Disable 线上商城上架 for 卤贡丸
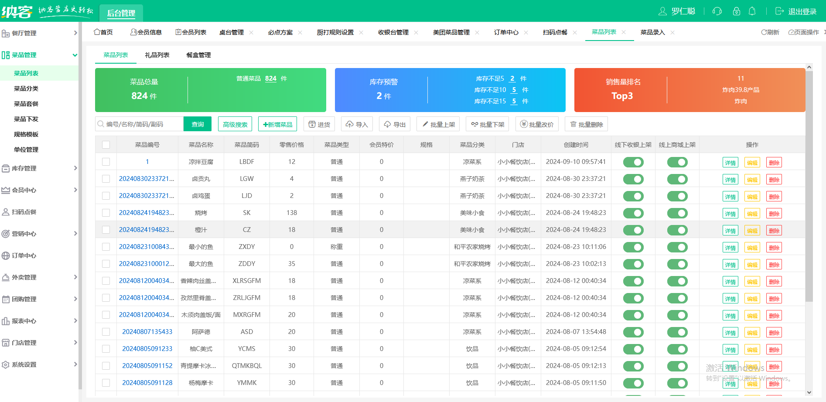 click(677, 179)
